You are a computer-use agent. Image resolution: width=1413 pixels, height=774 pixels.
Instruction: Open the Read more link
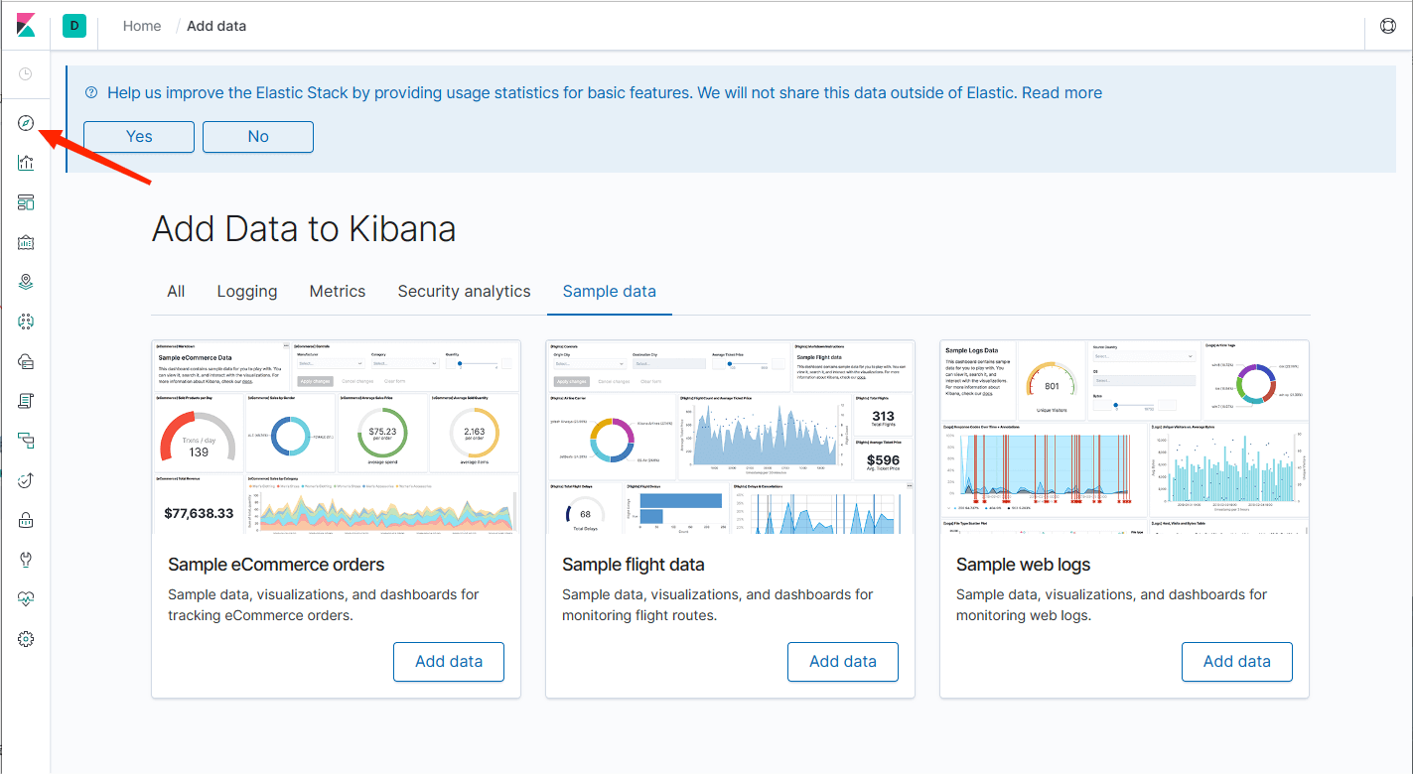1061,92
